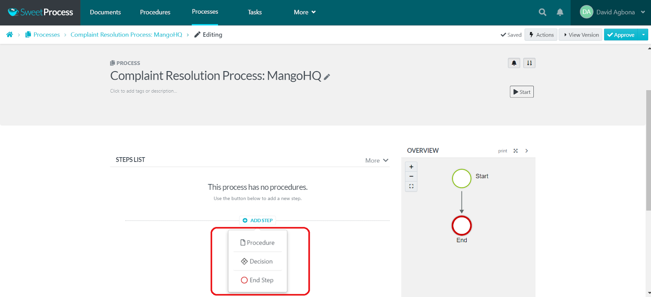Click to add tags or description
Viewport: 651px width, 297px height.
pos(143,91)
